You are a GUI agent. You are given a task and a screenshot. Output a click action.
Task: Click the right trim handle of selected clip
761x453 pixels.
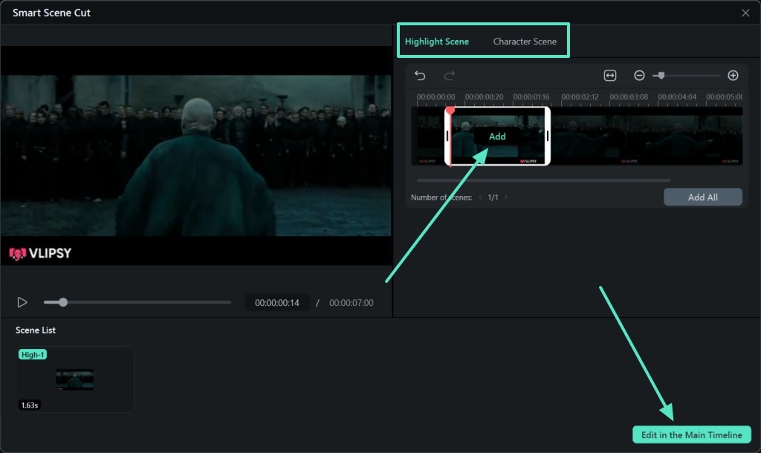pyautogui.click(x=548, y=136)
